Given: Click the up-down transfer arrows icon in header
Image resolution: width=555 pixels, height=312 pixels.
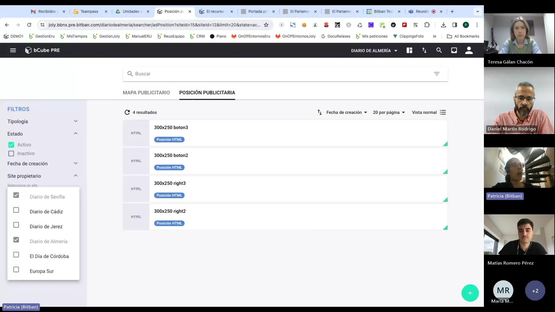Looking at the screenshot, I should 424,50.
